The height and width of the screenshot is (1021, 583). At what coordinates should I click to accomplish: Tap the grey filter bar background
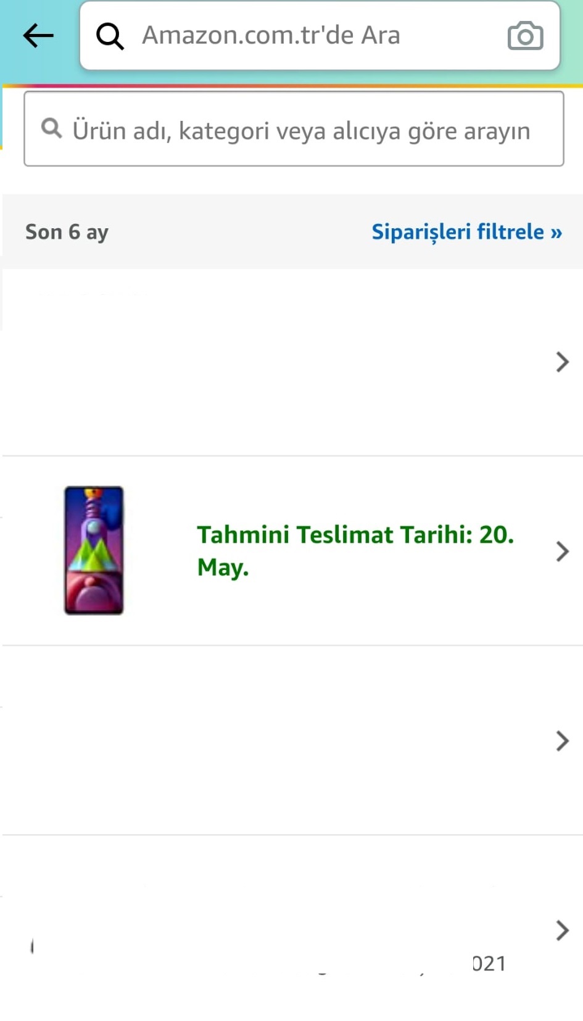pos(241,232)
